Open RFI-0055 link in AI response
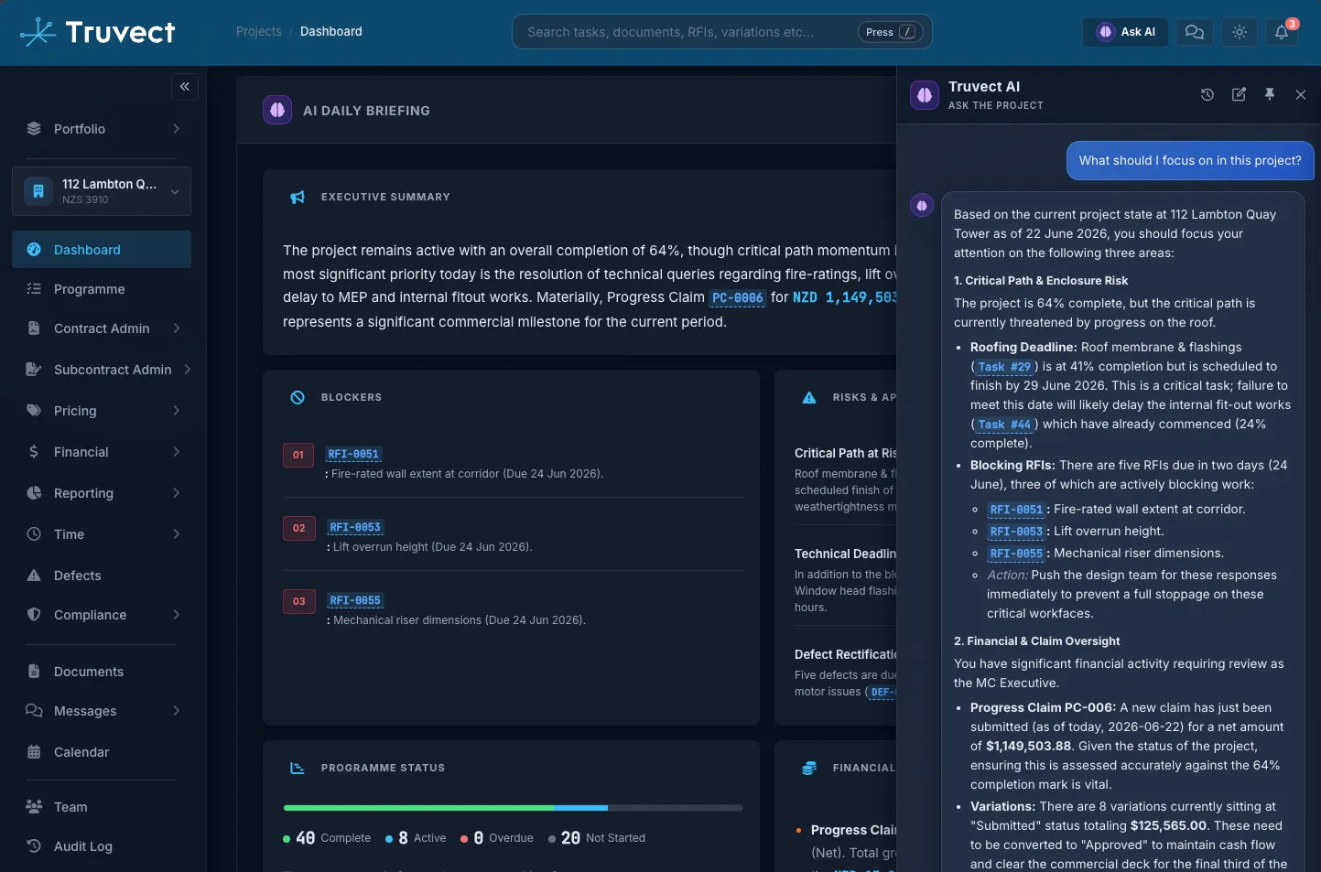This screenshot has height=872, width=1321. (1016, 554)
